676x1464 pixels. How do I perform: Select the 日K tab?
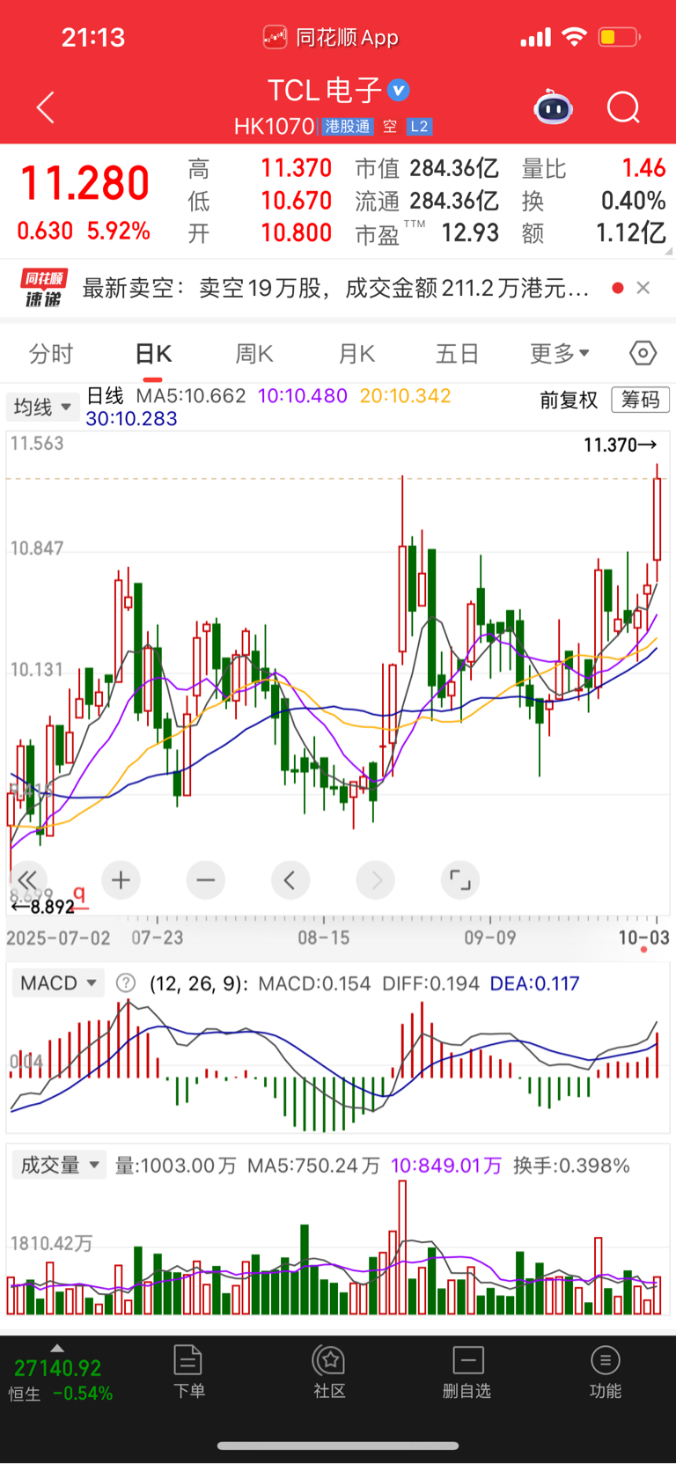153,353
